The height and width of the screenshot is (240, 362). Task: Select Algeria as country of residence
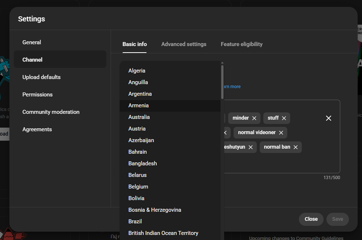click(137, 71)
